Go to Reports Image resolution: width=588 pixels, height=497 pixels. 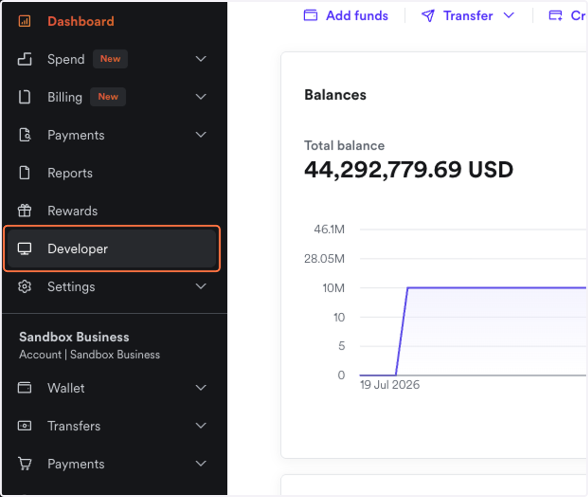70,173
